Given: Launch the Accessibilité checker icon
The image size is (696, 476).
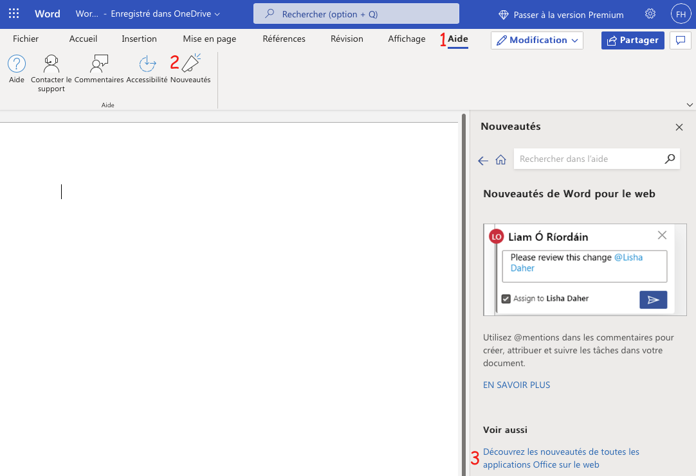Looking at the screenshot, I should click(147, 64).
